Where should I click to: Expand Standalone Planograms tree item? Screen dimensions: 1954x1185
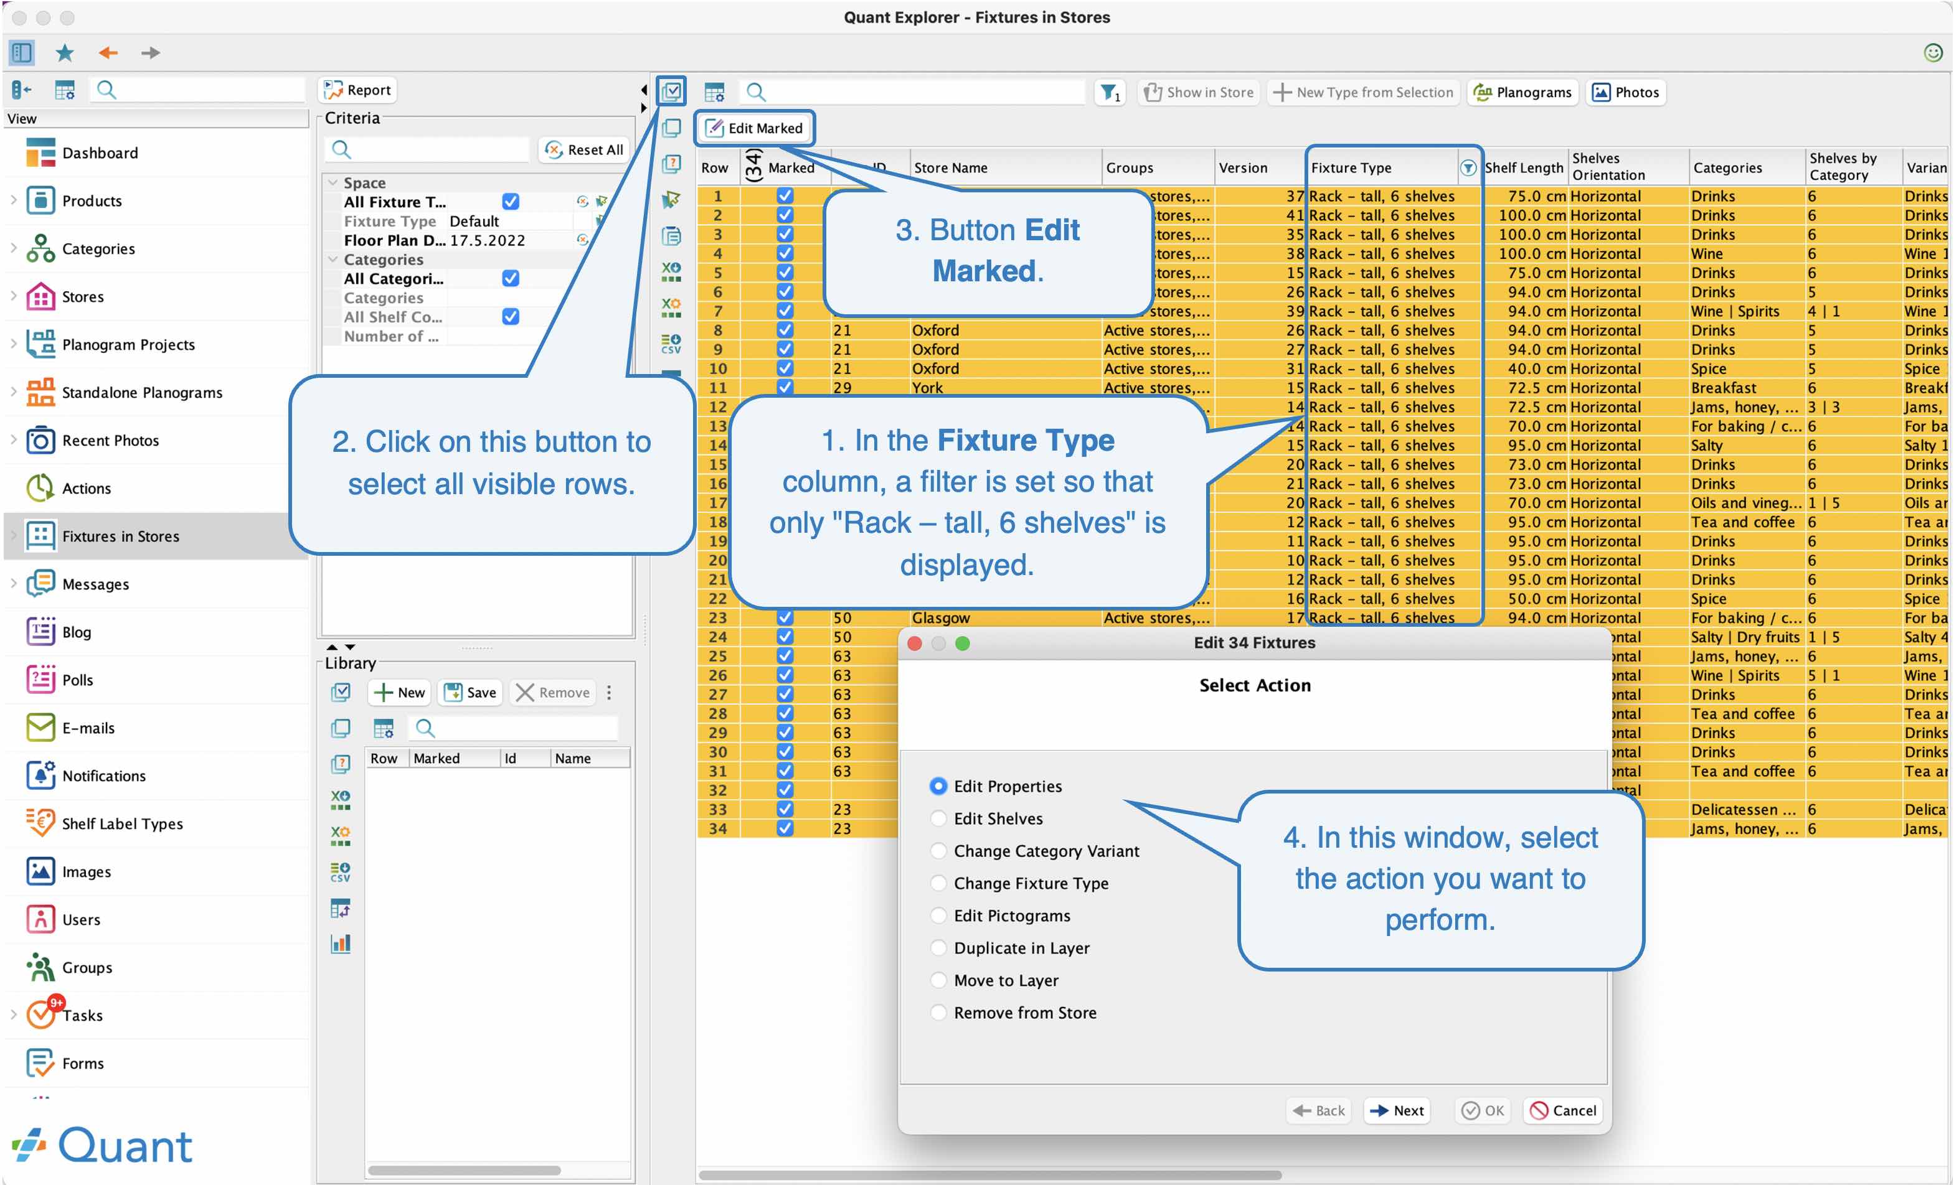pos(14,391)
